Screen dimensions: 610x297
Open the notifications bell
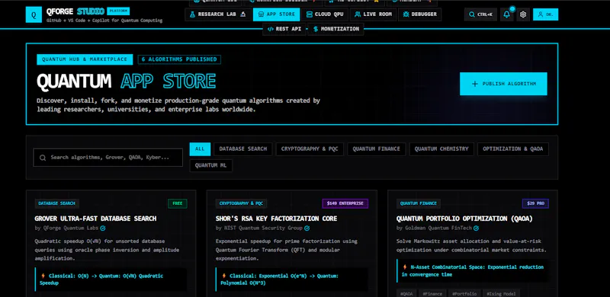(506, 14)
